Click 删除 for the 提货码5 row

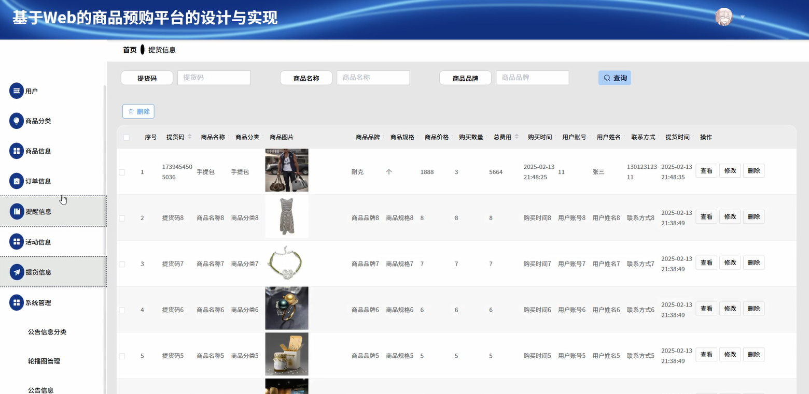click(x=754, y=355)
